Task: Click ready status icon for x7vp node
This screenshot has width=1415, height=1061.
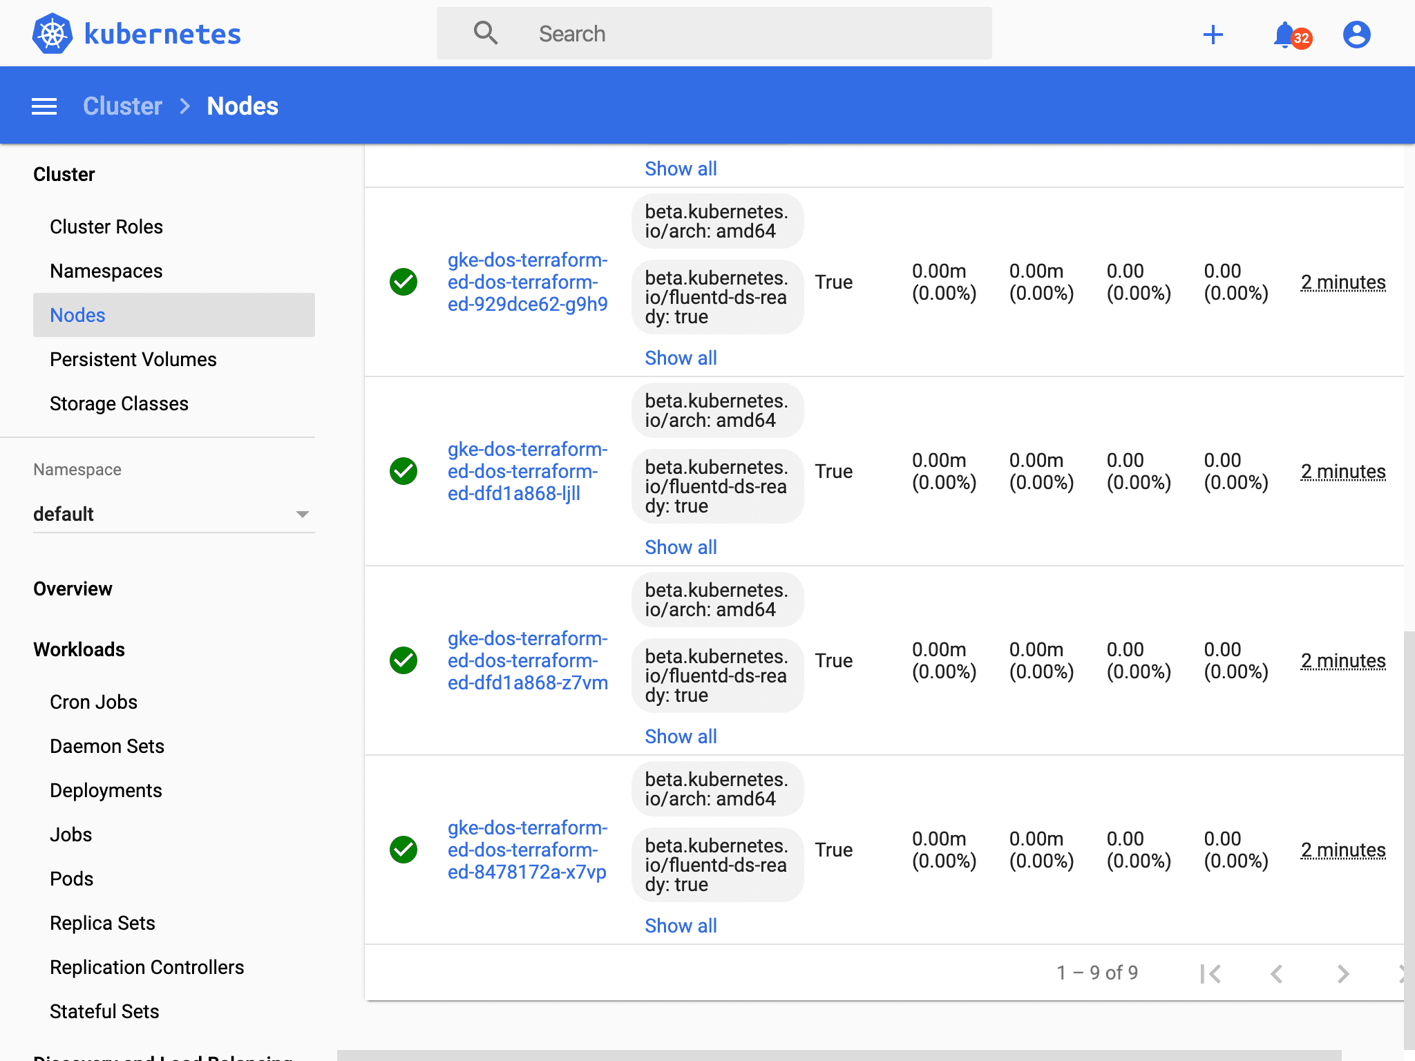Action: tap(403, 850)
